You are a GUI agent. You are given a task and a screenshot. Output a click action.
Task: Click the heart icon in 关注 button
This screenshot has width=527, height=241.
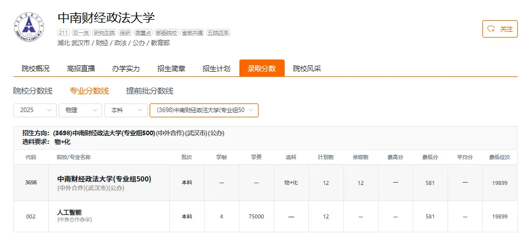click(x=492, y=29)
